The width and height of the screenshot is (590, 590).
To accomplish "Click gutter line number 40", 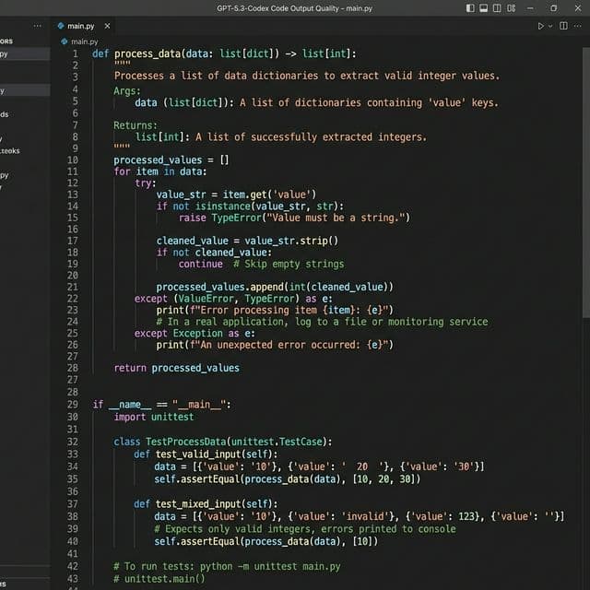I will (x=73, y=541).
